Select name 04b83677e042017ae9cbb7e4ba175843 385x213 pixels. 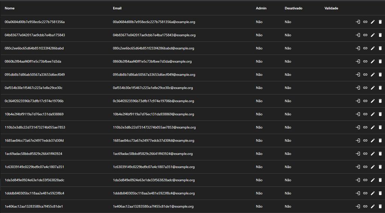tap(35, 35)
